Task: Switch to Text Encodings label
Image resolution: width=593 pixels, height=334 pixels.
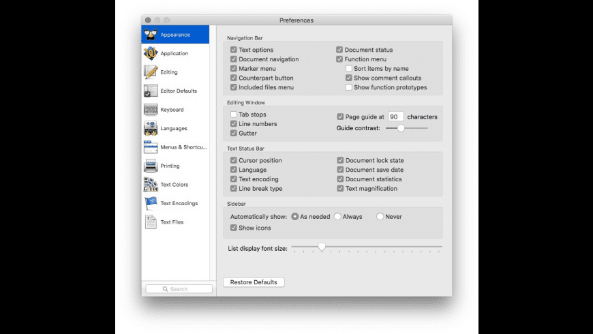Action: tap(179, 203)
